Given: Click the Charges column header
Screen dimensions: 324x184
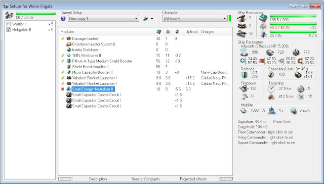Looking at the screenshot, I should coord(208,32).
